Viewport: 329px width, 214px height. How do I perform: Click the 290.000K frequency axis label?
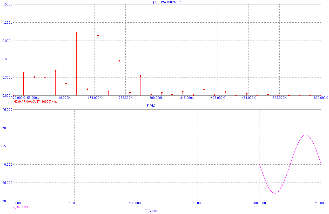point(156,98)
